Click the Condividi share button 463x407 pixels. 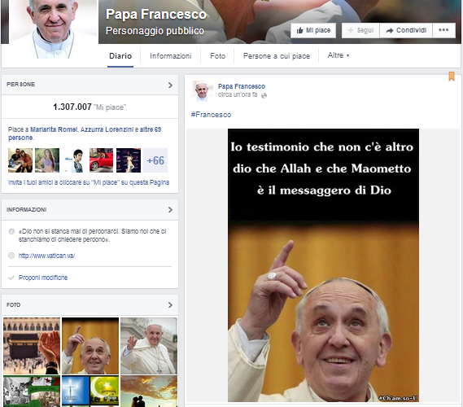406,30
